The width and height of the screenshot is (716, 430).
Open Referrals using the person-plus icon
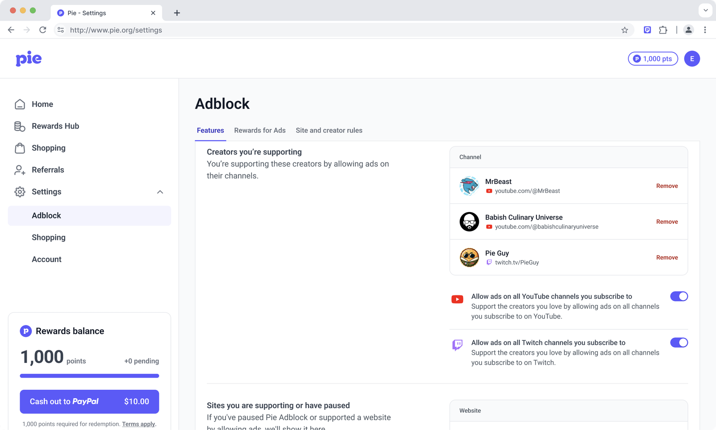tap(20, 170)
